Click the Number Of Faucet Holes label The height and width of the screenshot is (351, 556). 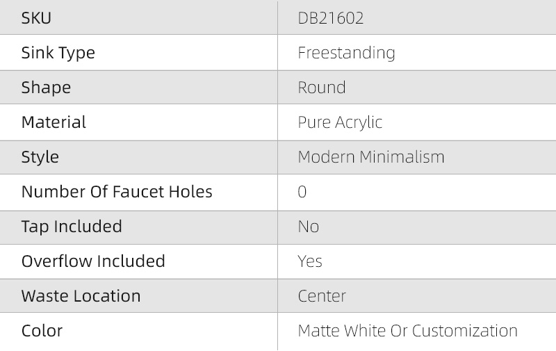point(117,192)
